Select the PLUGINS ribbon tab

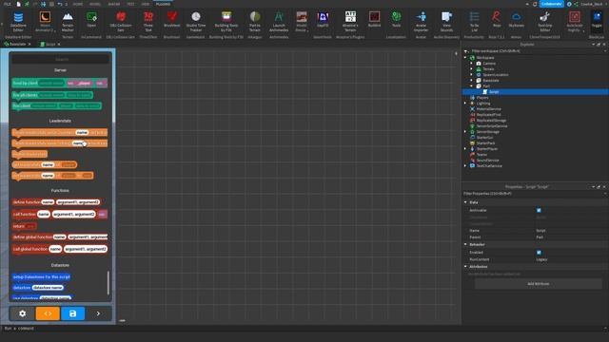pos(163,4)
